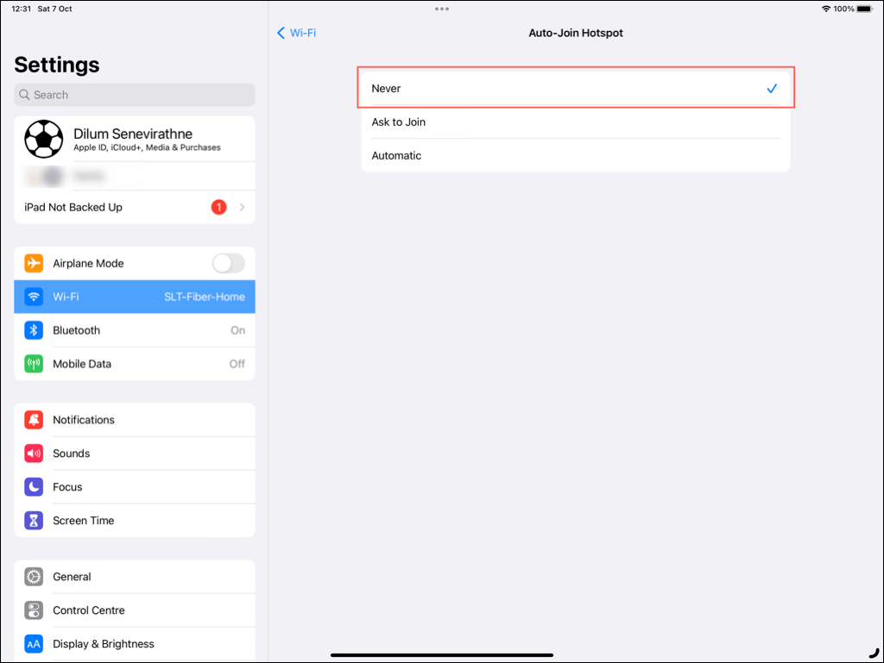Tap the SLT-Fiber-Home network label
Viewport: 884px width, 663px height.
coord(204,297)
